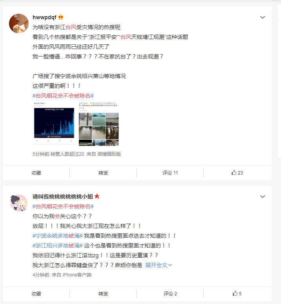Open the blue bar chart image thumbnail

(54, 124)
